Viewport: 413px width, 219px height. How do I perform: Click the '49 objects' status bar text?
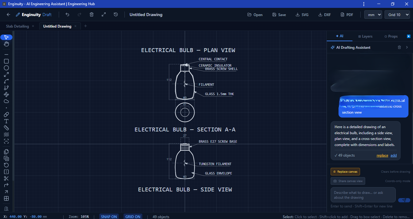161,217
